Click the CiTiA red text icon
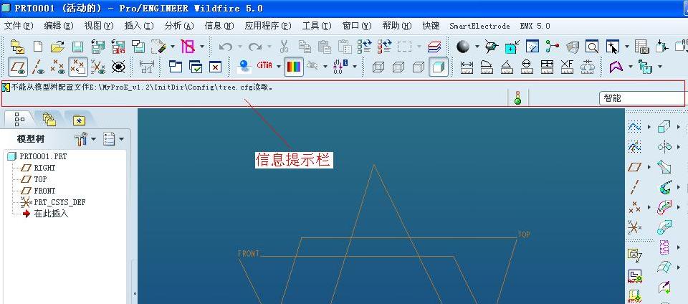 pos(264,66)
